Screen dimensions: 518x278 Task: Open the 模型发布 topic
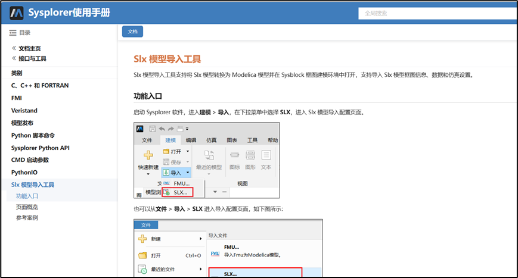tap(22, 123)
